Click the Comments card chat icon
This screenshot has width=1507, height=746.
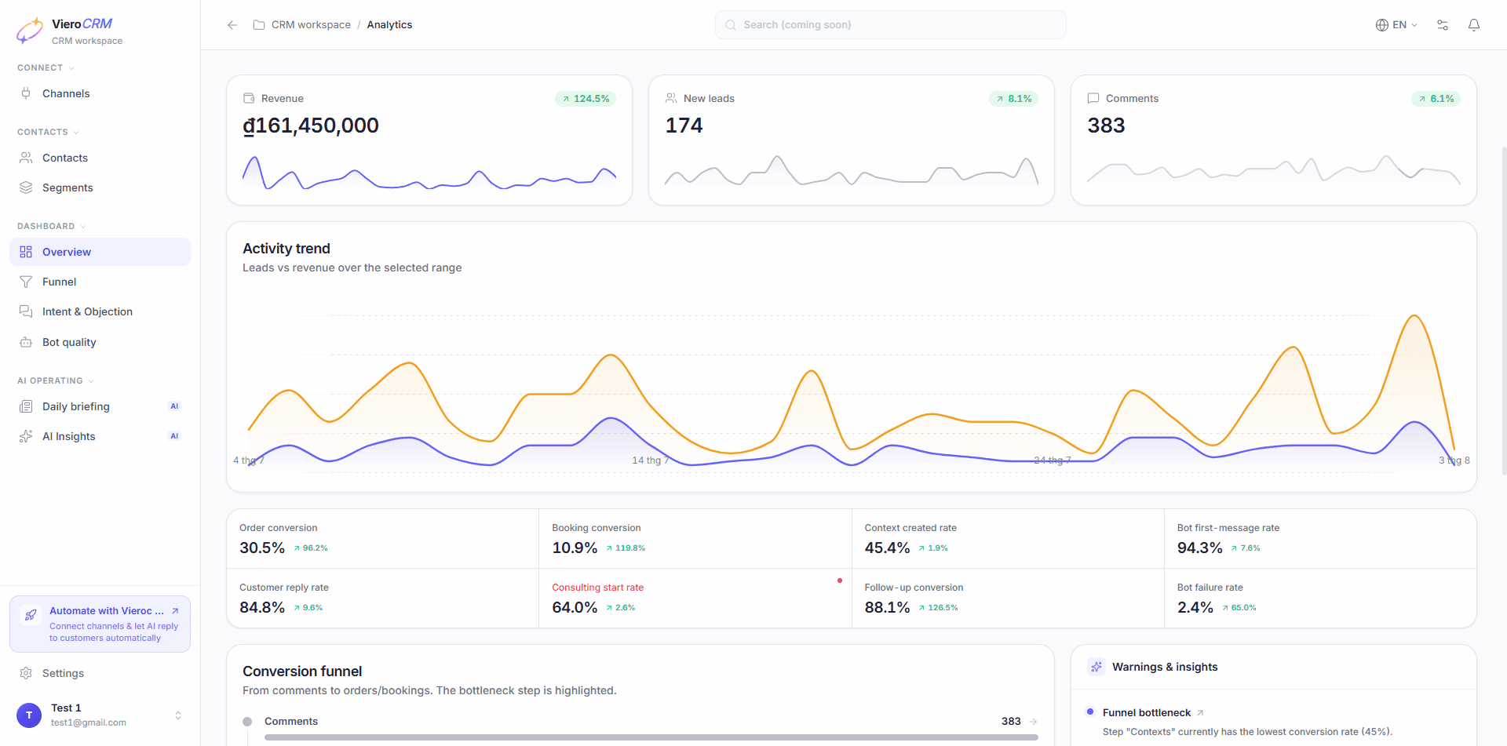click(x=1093, y=98)
